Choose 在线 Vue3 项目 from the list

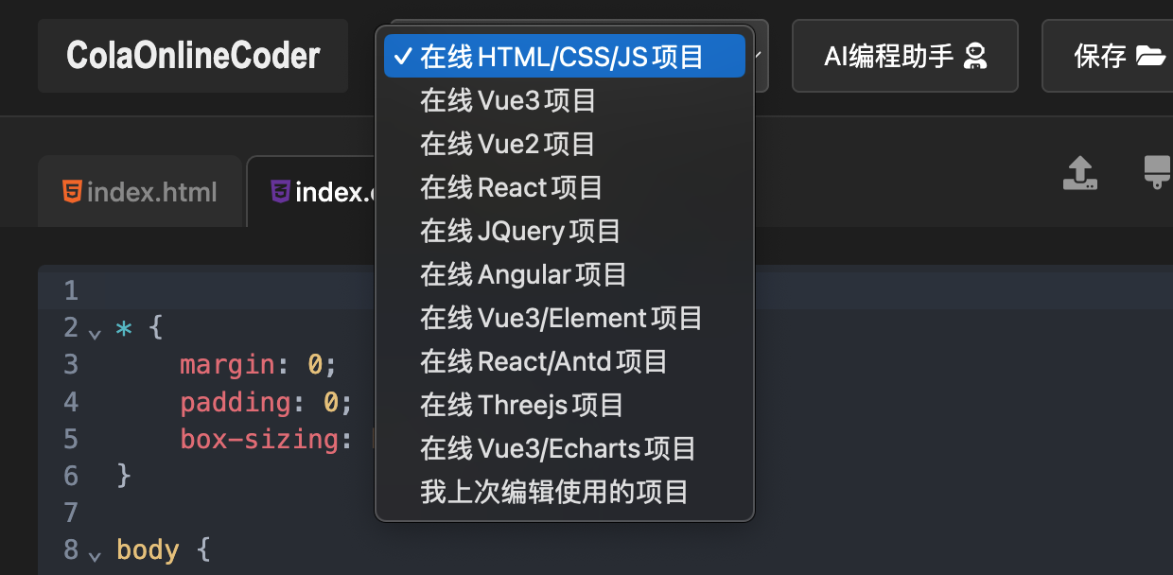coord(565,100)
